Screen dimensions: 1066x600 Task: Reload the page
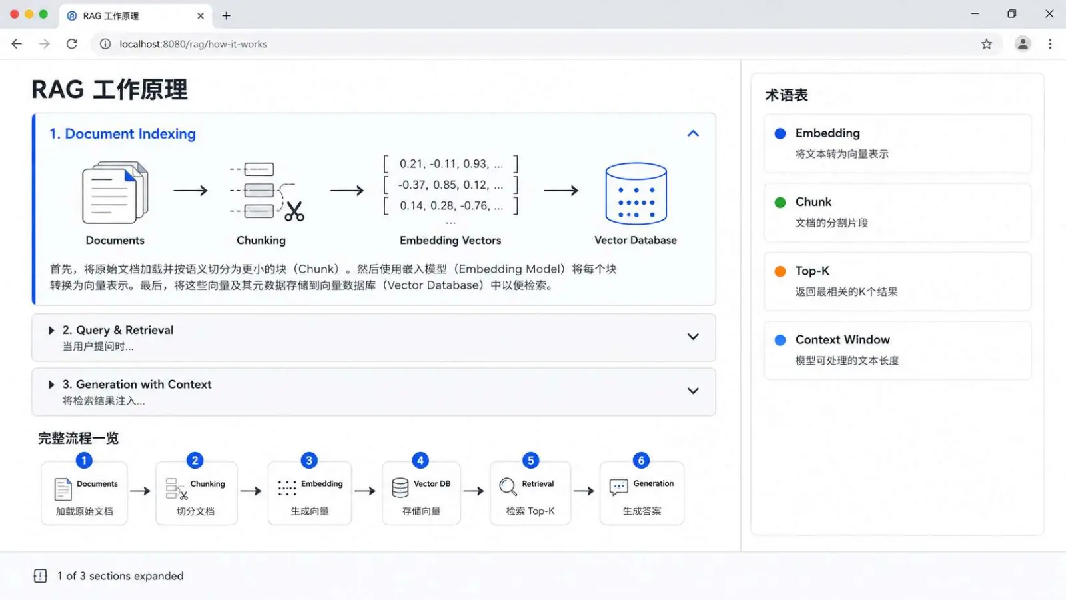[72, 44]
